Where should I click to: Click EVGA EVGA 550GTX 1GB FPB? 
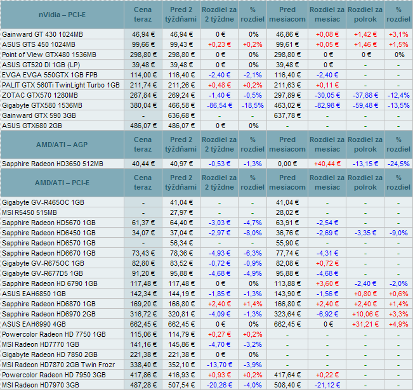(49, 75)
